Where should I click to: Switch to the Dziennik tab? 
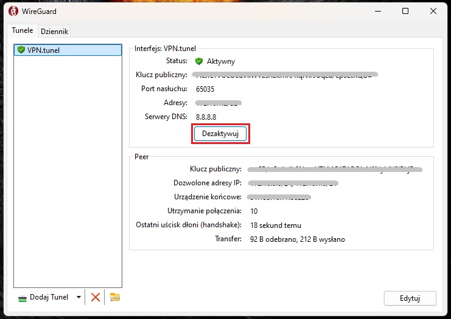point(55,31)
